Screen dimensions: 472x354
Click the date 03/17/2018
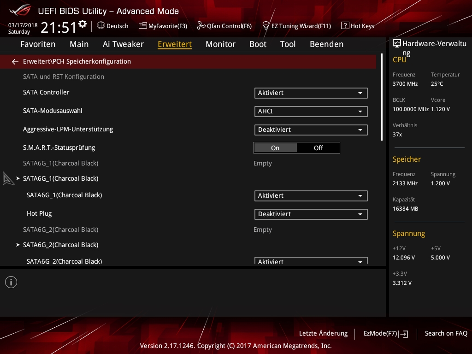(23, 25)
